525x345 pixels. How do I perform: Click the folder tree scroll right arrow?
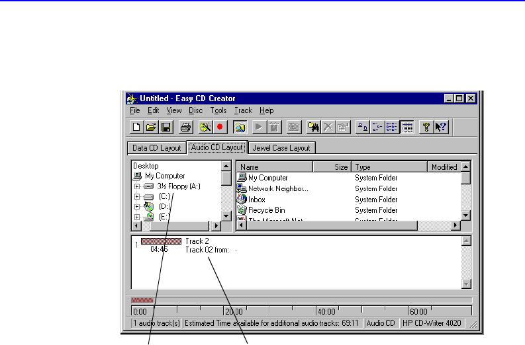tap(216, 225)
